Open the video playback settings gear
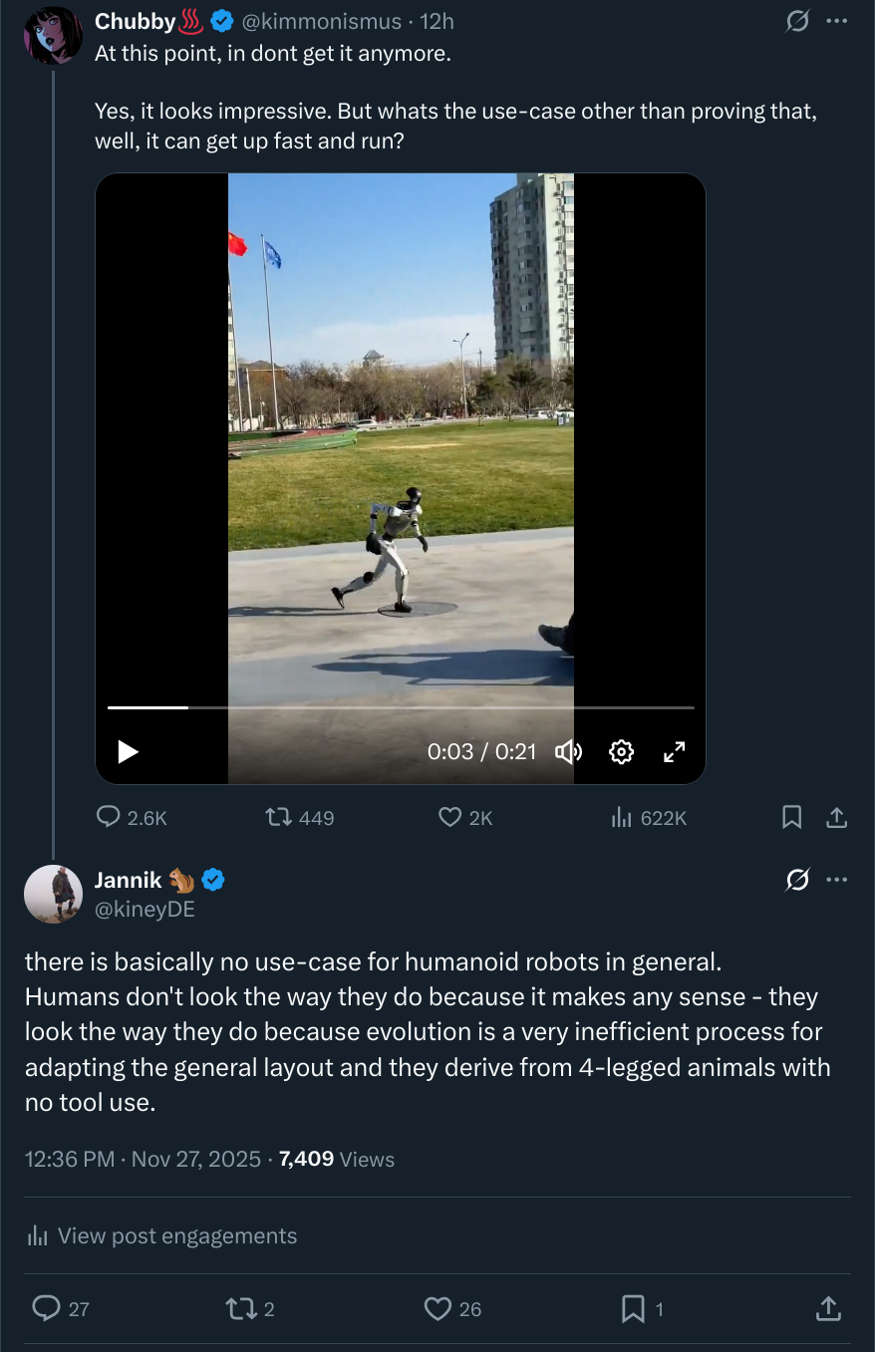875x1352 pixels. point(621,752)
